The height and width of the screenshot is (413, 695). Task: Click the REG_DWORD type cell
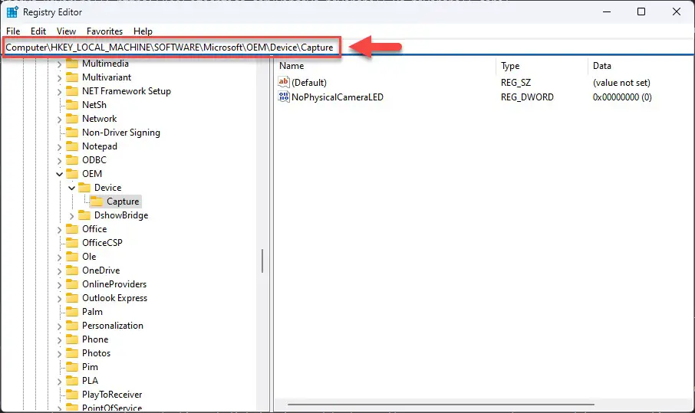coord(527,97)
